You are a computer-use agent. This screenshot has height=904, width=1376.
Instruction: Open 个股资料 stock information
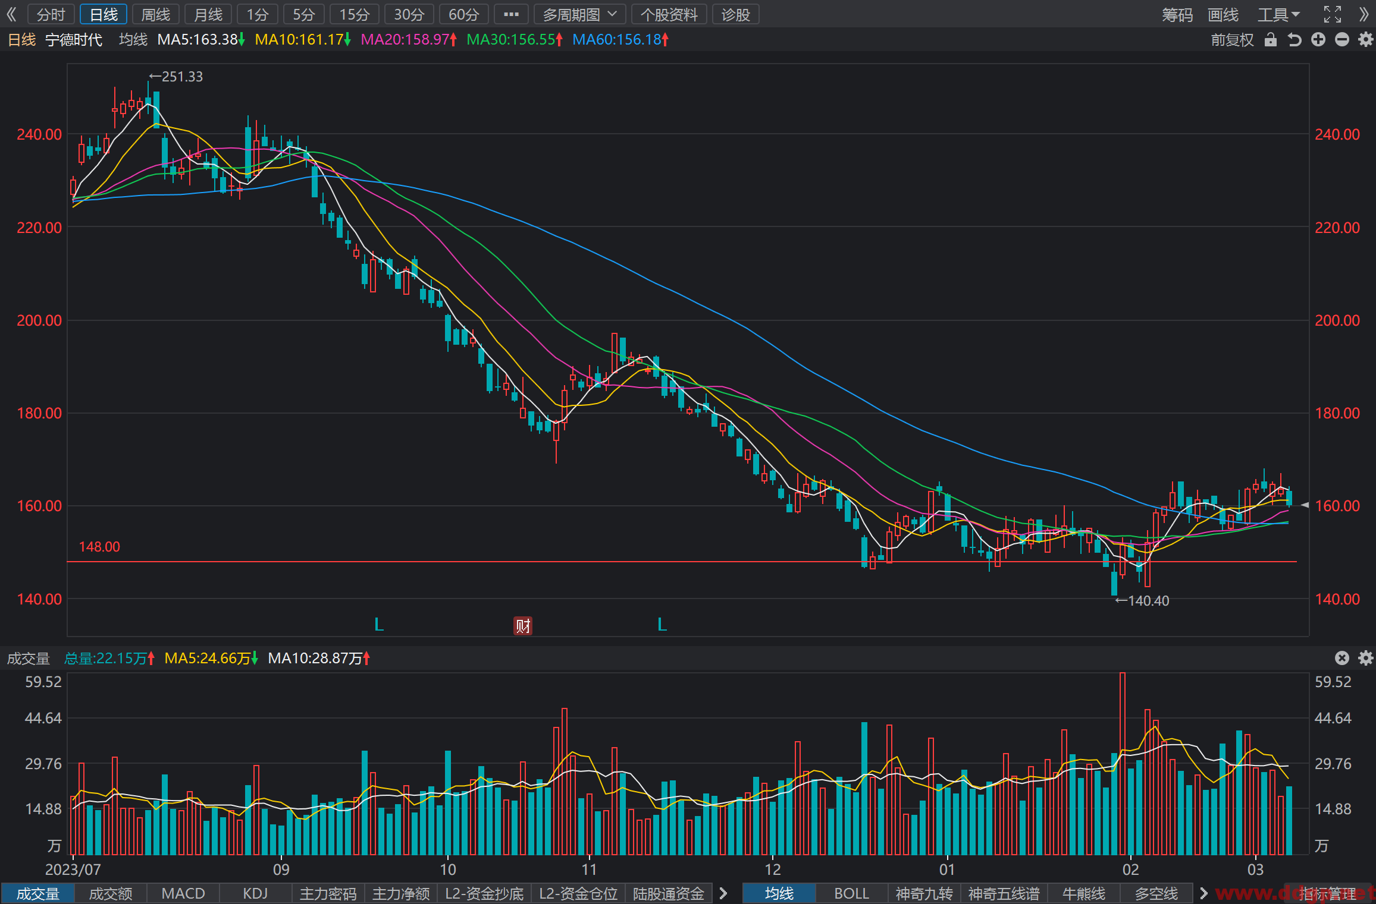pyautogui.click(x=669, y=14)
